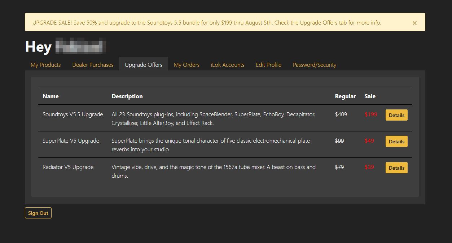Click the struck-through $99 regular price

click(x=339, y=141)
